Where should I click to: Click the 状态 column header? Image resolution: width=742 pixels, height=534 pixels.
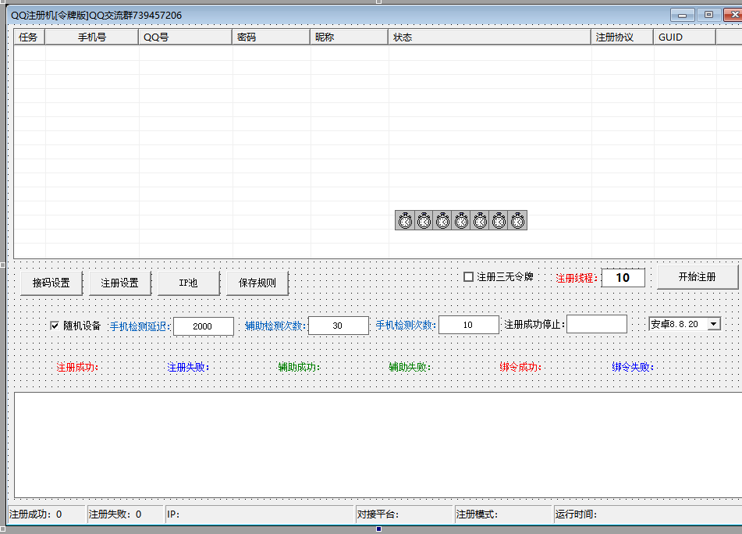pos(489,37)
